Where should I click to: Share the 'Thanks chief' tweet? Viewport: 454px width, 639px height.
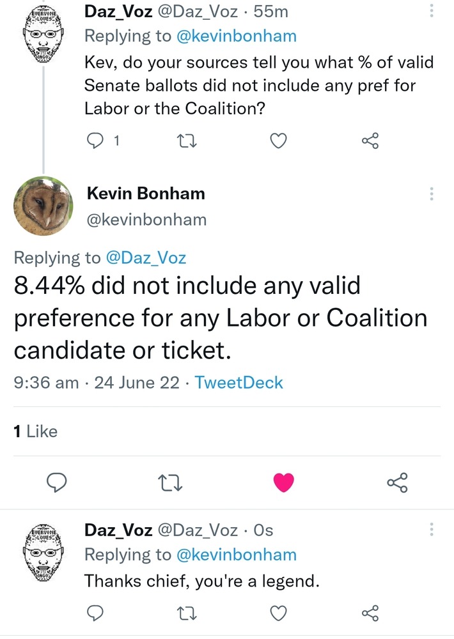370,613
